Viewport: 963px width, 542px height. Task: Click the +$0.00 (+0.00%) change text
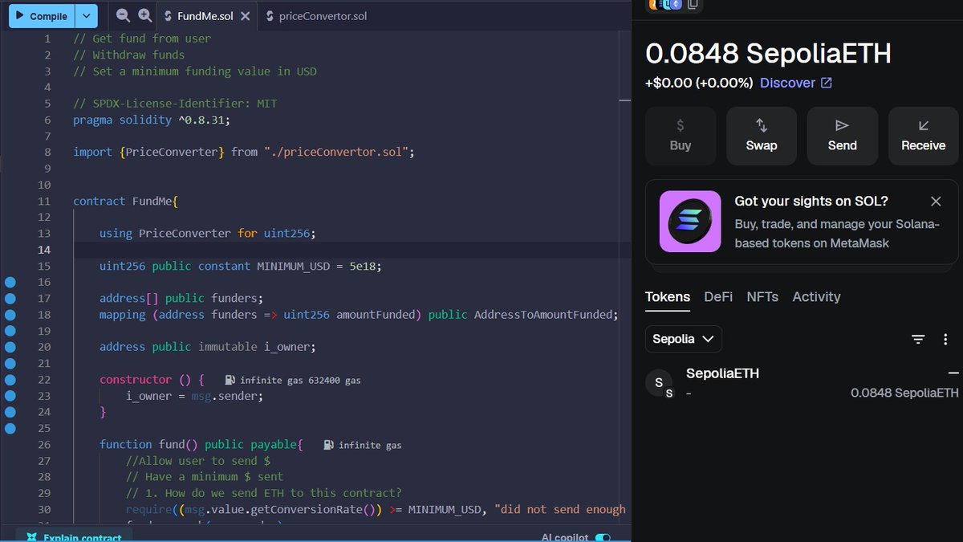(699, 83)
